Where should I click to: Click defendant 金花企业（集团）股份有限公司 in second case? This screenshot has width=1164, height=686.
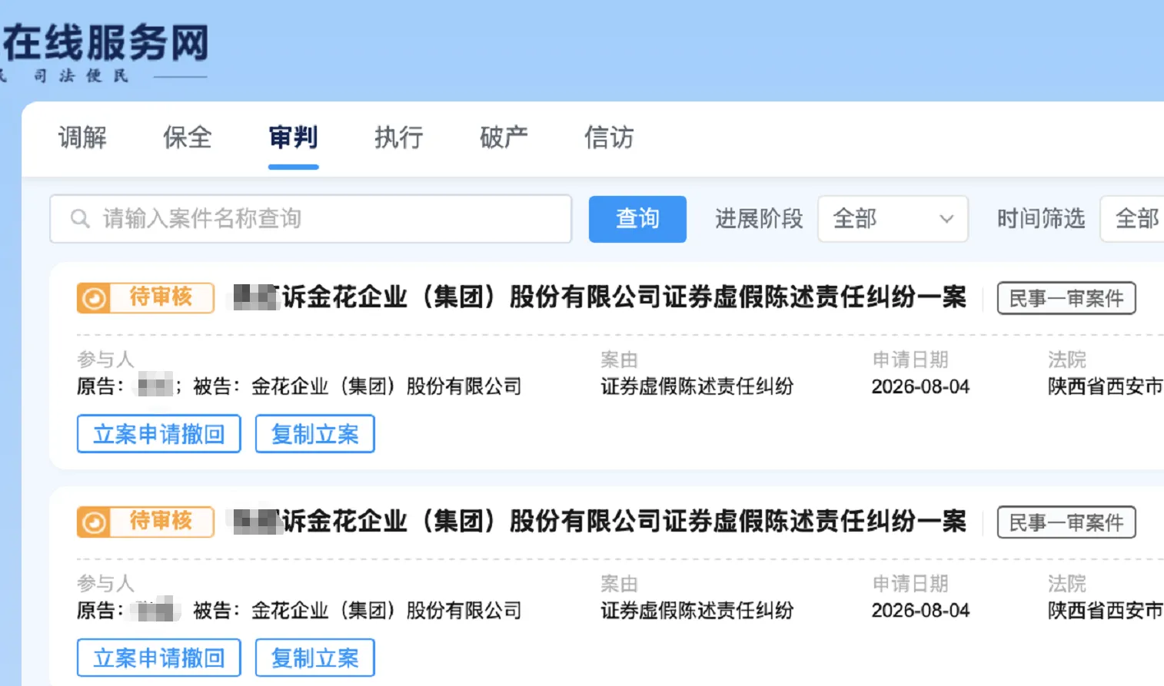tap(387, 611)
